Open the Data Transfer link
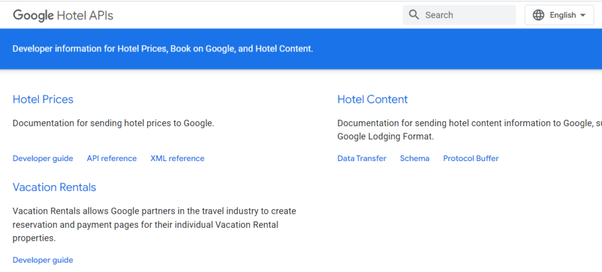602x272 pixels. [x=362, y=159]
